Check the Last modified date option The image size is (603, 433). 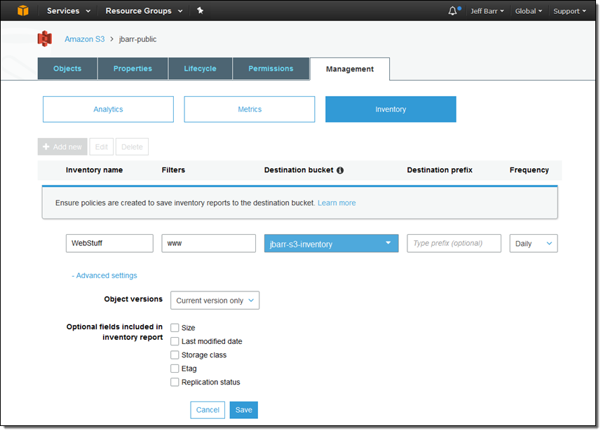[175, 341]
